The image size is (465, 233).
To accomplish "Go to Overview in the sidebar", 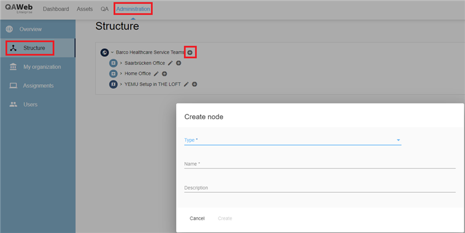I will 38,29.
